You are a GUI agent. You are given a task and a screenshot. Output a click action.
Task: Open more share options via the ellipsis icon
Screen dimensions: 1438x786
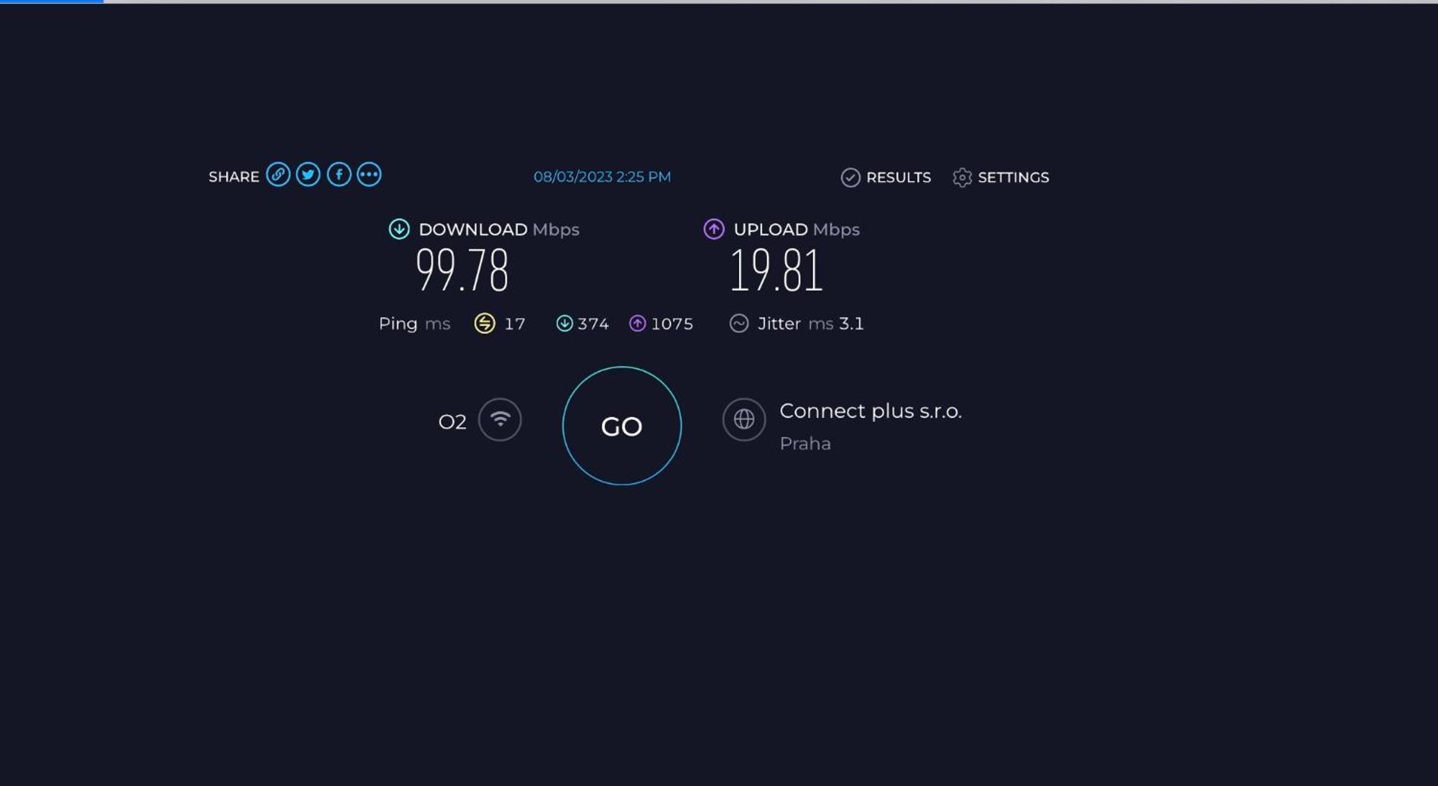370,175
